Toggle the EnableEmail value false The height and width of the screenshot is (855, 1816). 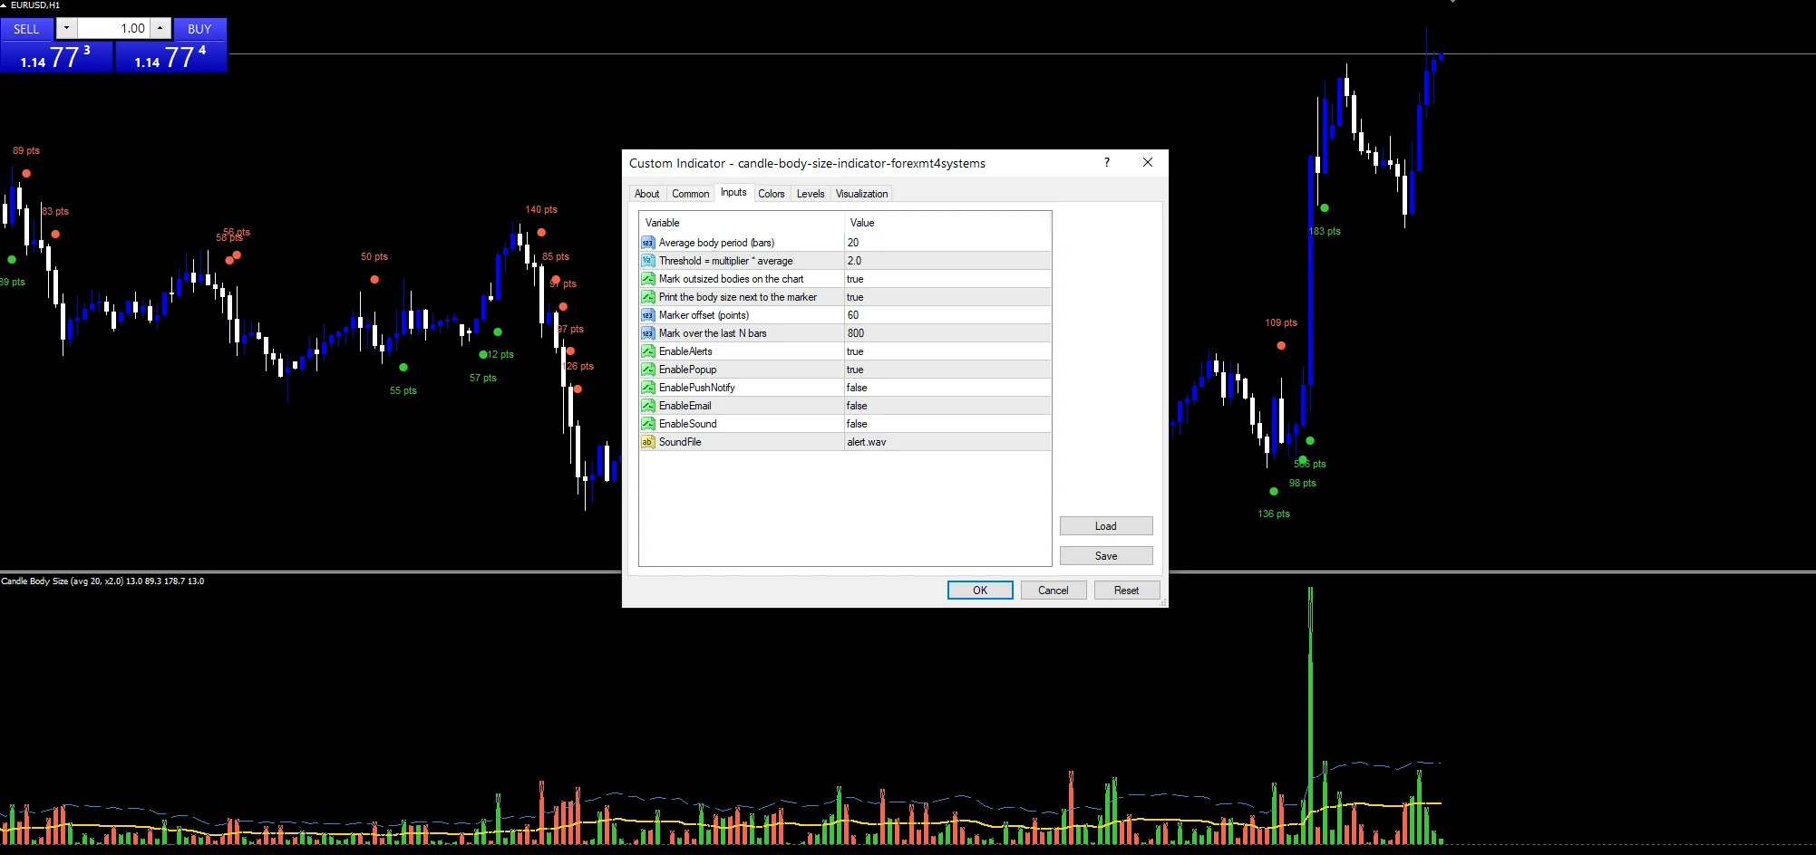pos(947,406)
